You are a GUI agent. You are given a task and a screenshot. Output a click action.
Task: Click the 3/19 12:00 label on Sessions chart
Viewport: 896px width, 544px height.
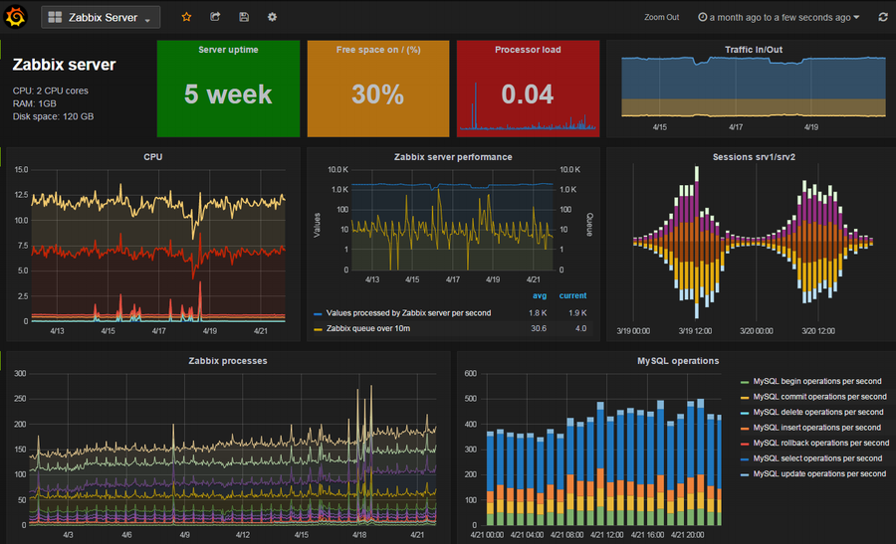(695, 331)
